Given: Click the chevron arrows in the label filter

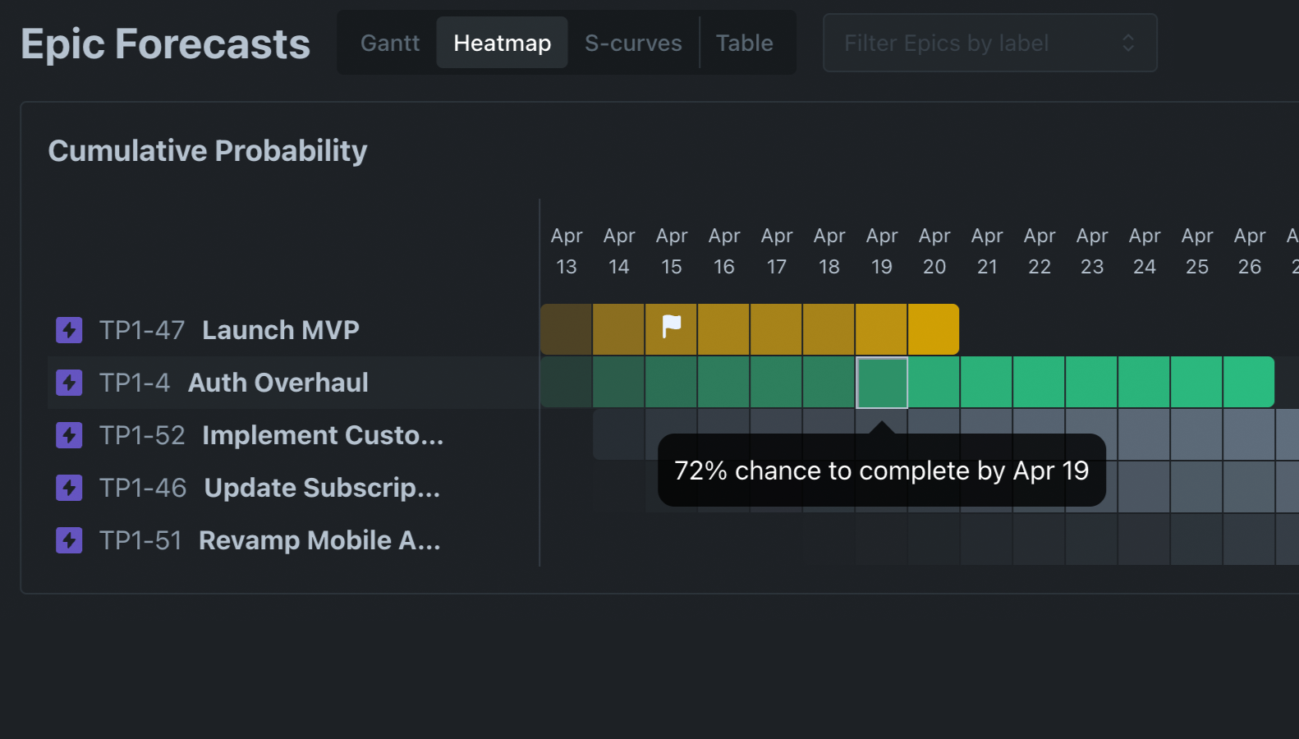Looking at the screenshot, I should tap(1128, 43).
